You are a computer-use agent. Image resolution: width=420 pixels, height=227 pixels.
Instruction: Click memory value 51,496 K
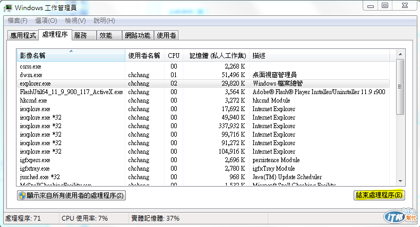[x=233, y=75]
